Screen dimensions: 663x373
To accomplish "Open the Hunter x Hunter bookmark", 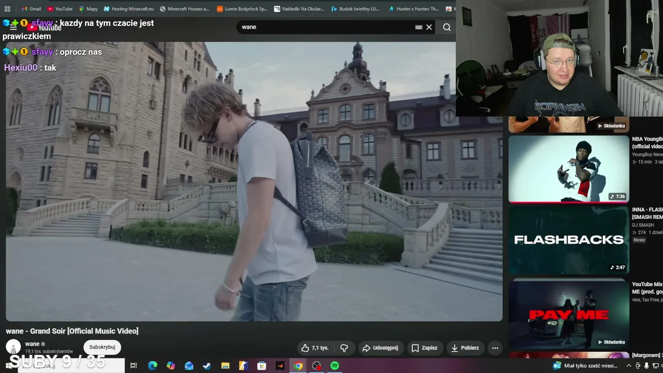I will [x=413, y=9].
